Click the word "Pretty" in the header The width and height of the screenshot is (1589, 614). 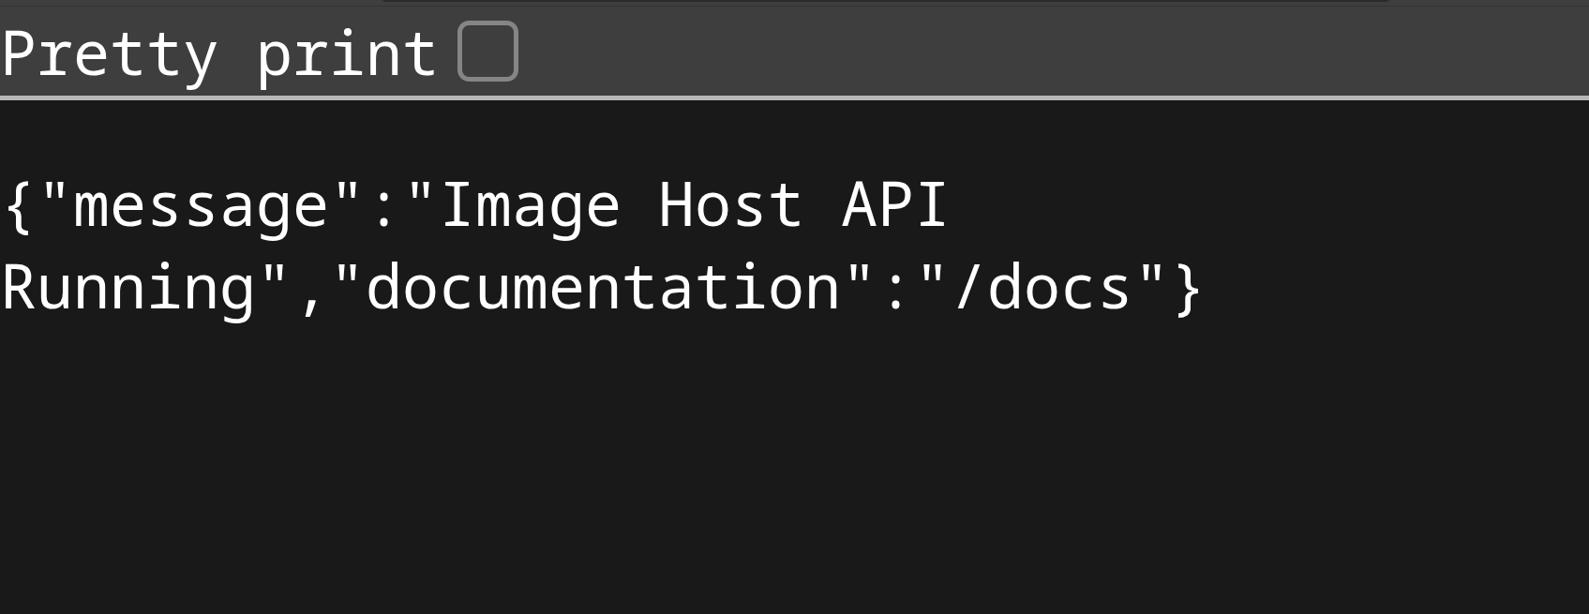click(x=110, y=54)
